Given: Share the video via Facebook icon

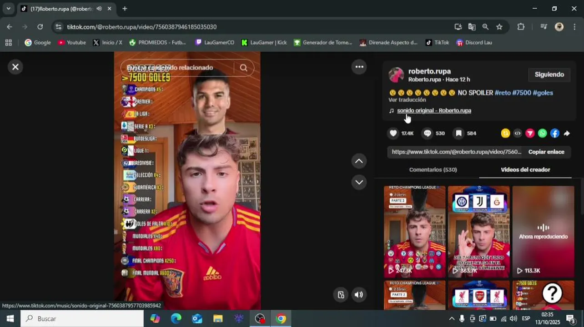Looking at the screenshot, I should [554, 133].
